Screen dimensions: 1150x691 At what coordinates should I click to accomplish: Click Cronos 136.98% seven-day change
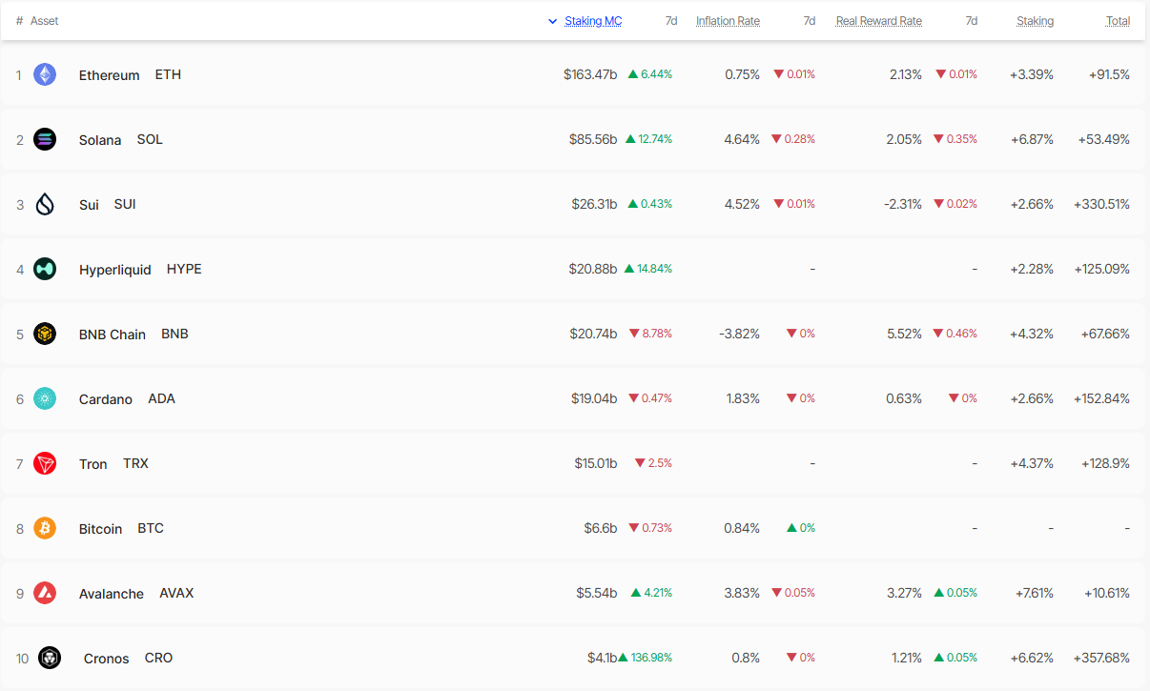coord(646,658)
